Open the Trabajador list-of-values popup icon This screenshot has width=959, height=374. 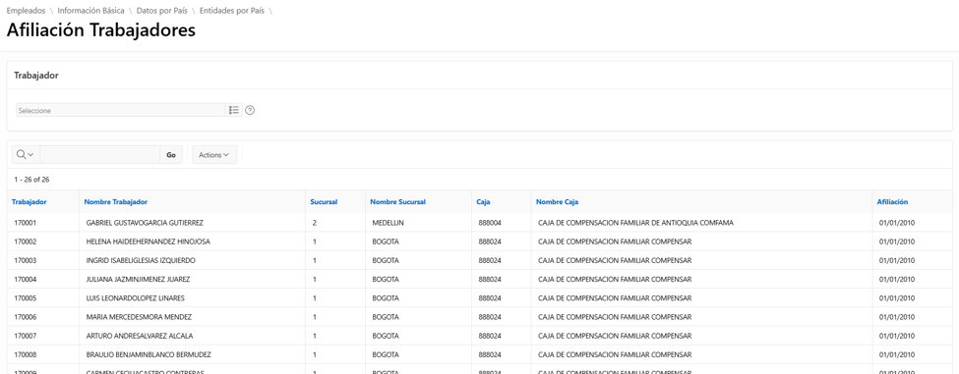pos(234,110)
